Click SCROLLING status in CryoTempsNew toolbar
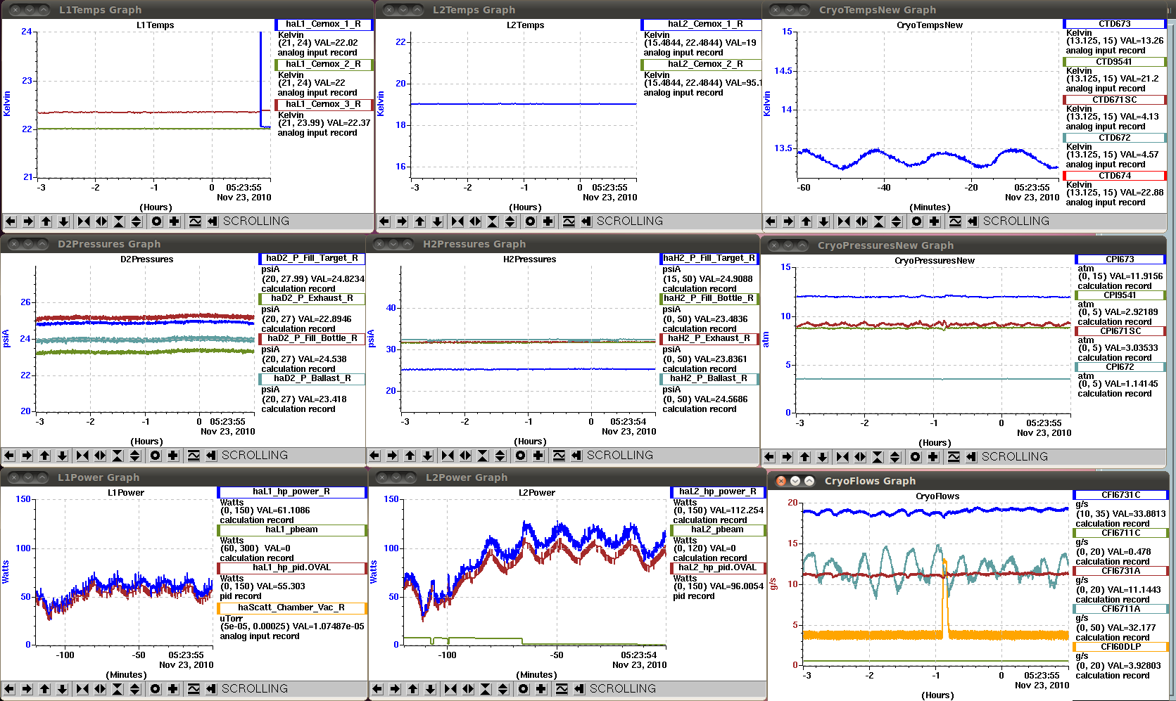The image size is (1176, 701). point(1016,221)
